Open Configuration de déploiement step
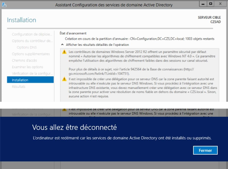Viewport: 228px width, 169px height. [x=32, y=34]
